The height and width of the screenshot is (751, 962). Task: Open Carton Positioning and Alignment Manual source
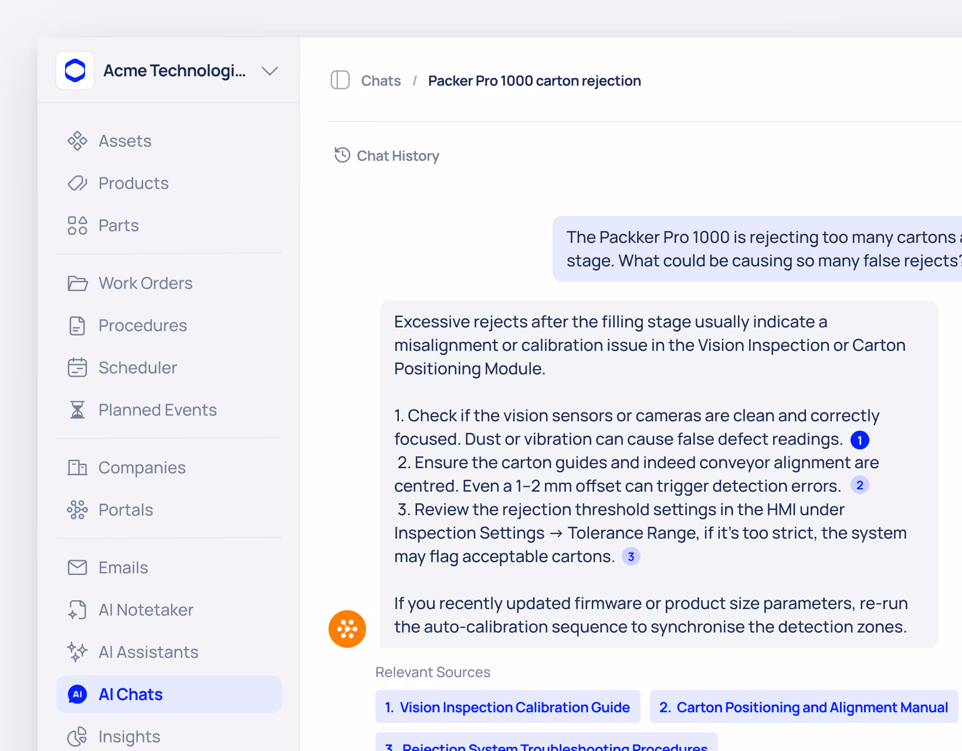(804, 707)
